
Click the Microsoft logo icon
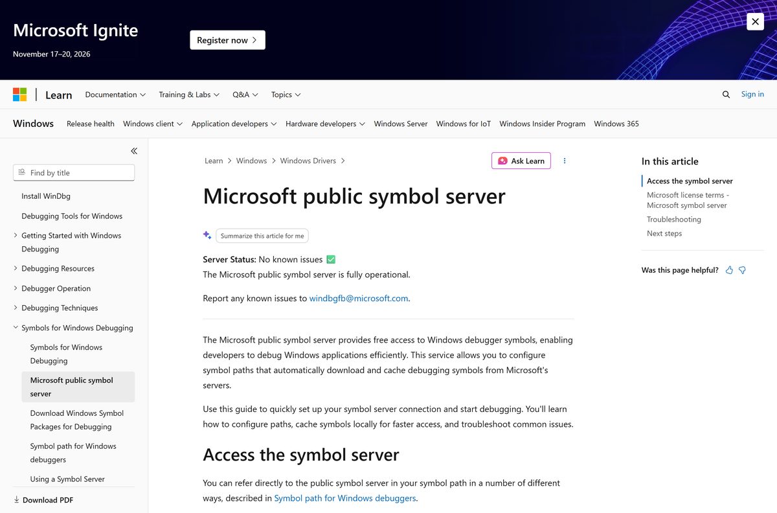tap(20, 95)
